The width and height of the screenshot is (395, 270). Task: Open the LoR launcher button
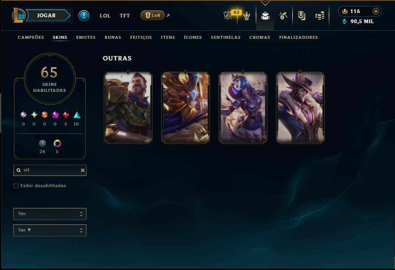click(x=152, y=15)
